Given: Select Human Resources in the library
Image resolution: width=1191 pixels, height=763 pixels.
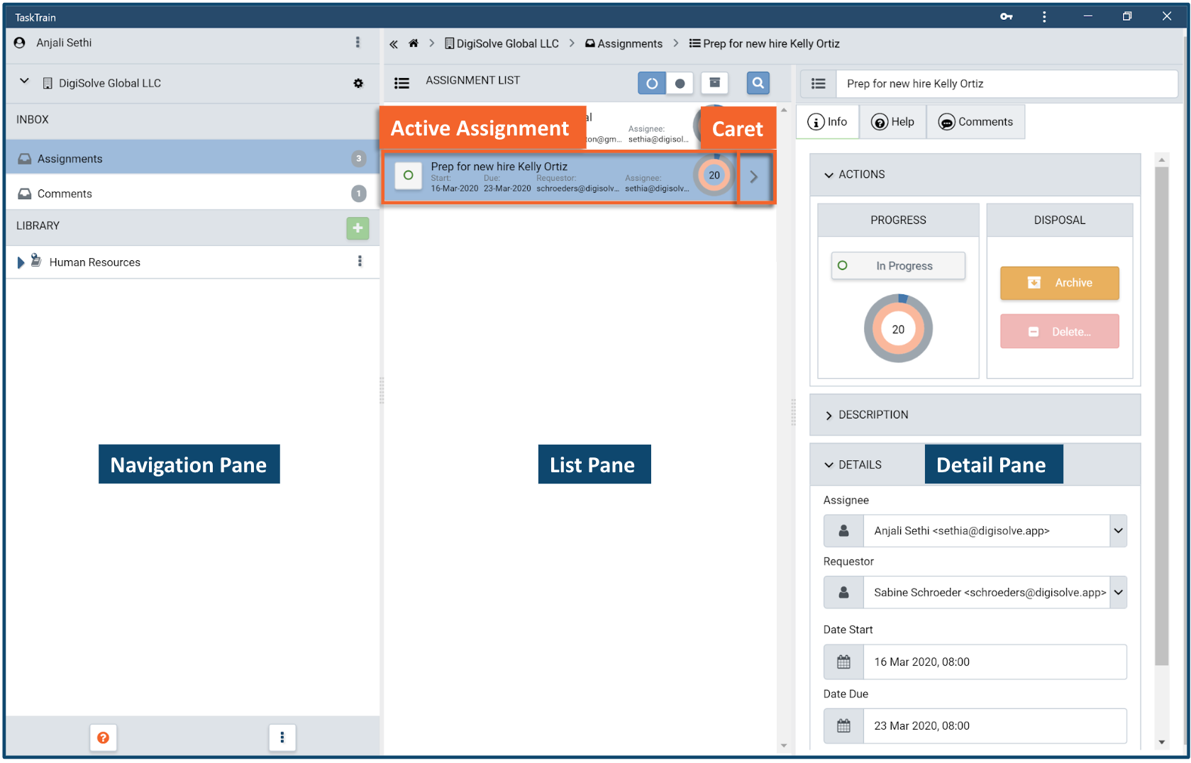Looking at the screenshot, I should (x=94, y=262).
